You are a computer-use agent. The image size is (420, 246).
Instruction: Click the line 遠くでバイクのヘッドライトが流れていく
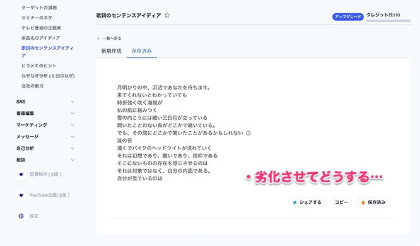point(164,148)
